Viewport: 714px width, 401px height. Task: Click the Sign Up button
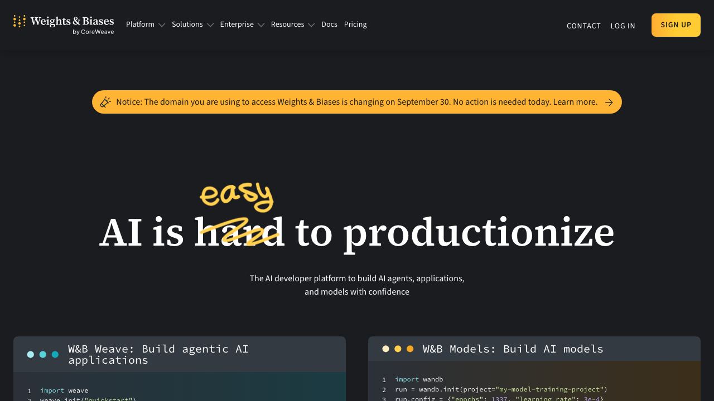pyautogui.click(x=676, y=25)
